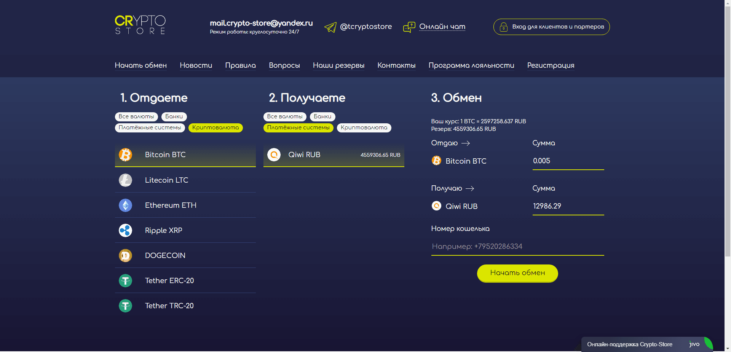Click the Qiwi icon in the exchange panel
Viewport: 731px width, 352px height.
point(436,206)
